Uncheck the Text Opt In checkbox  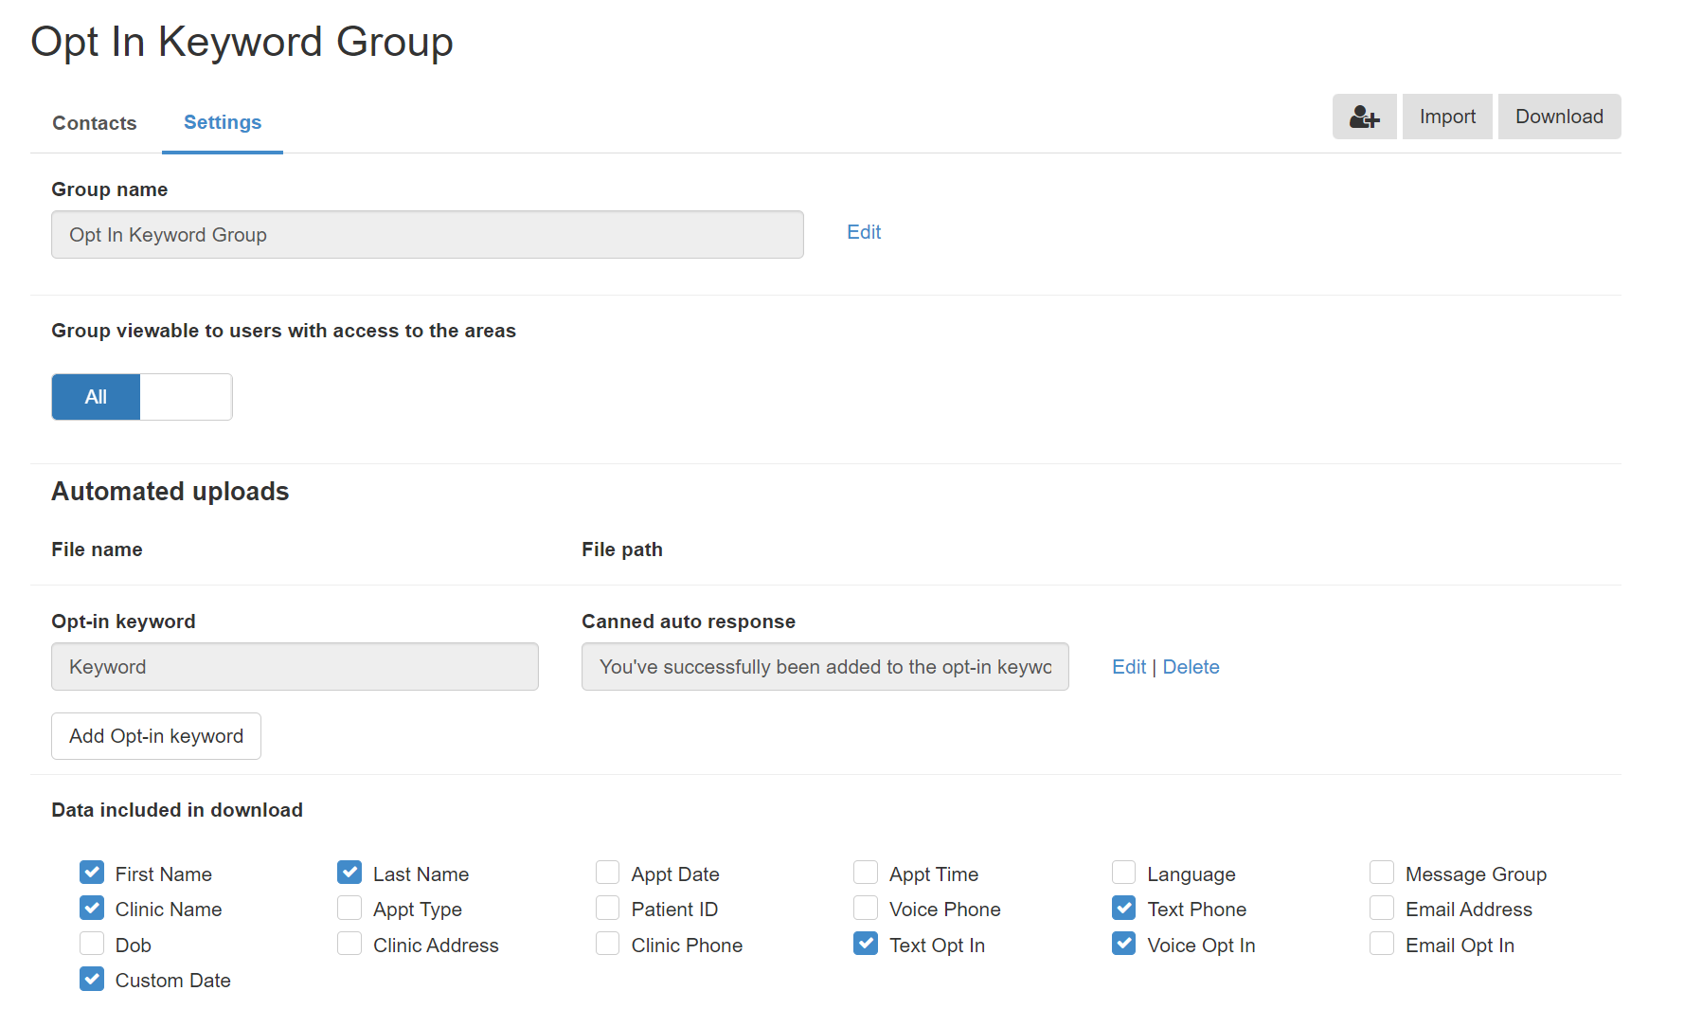pyautogui.click(x=866, y=944)
